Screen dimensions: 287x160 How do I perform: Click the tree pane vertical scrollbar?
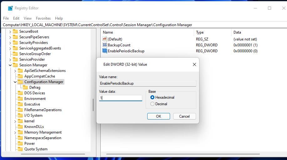[x=93, y=105]
